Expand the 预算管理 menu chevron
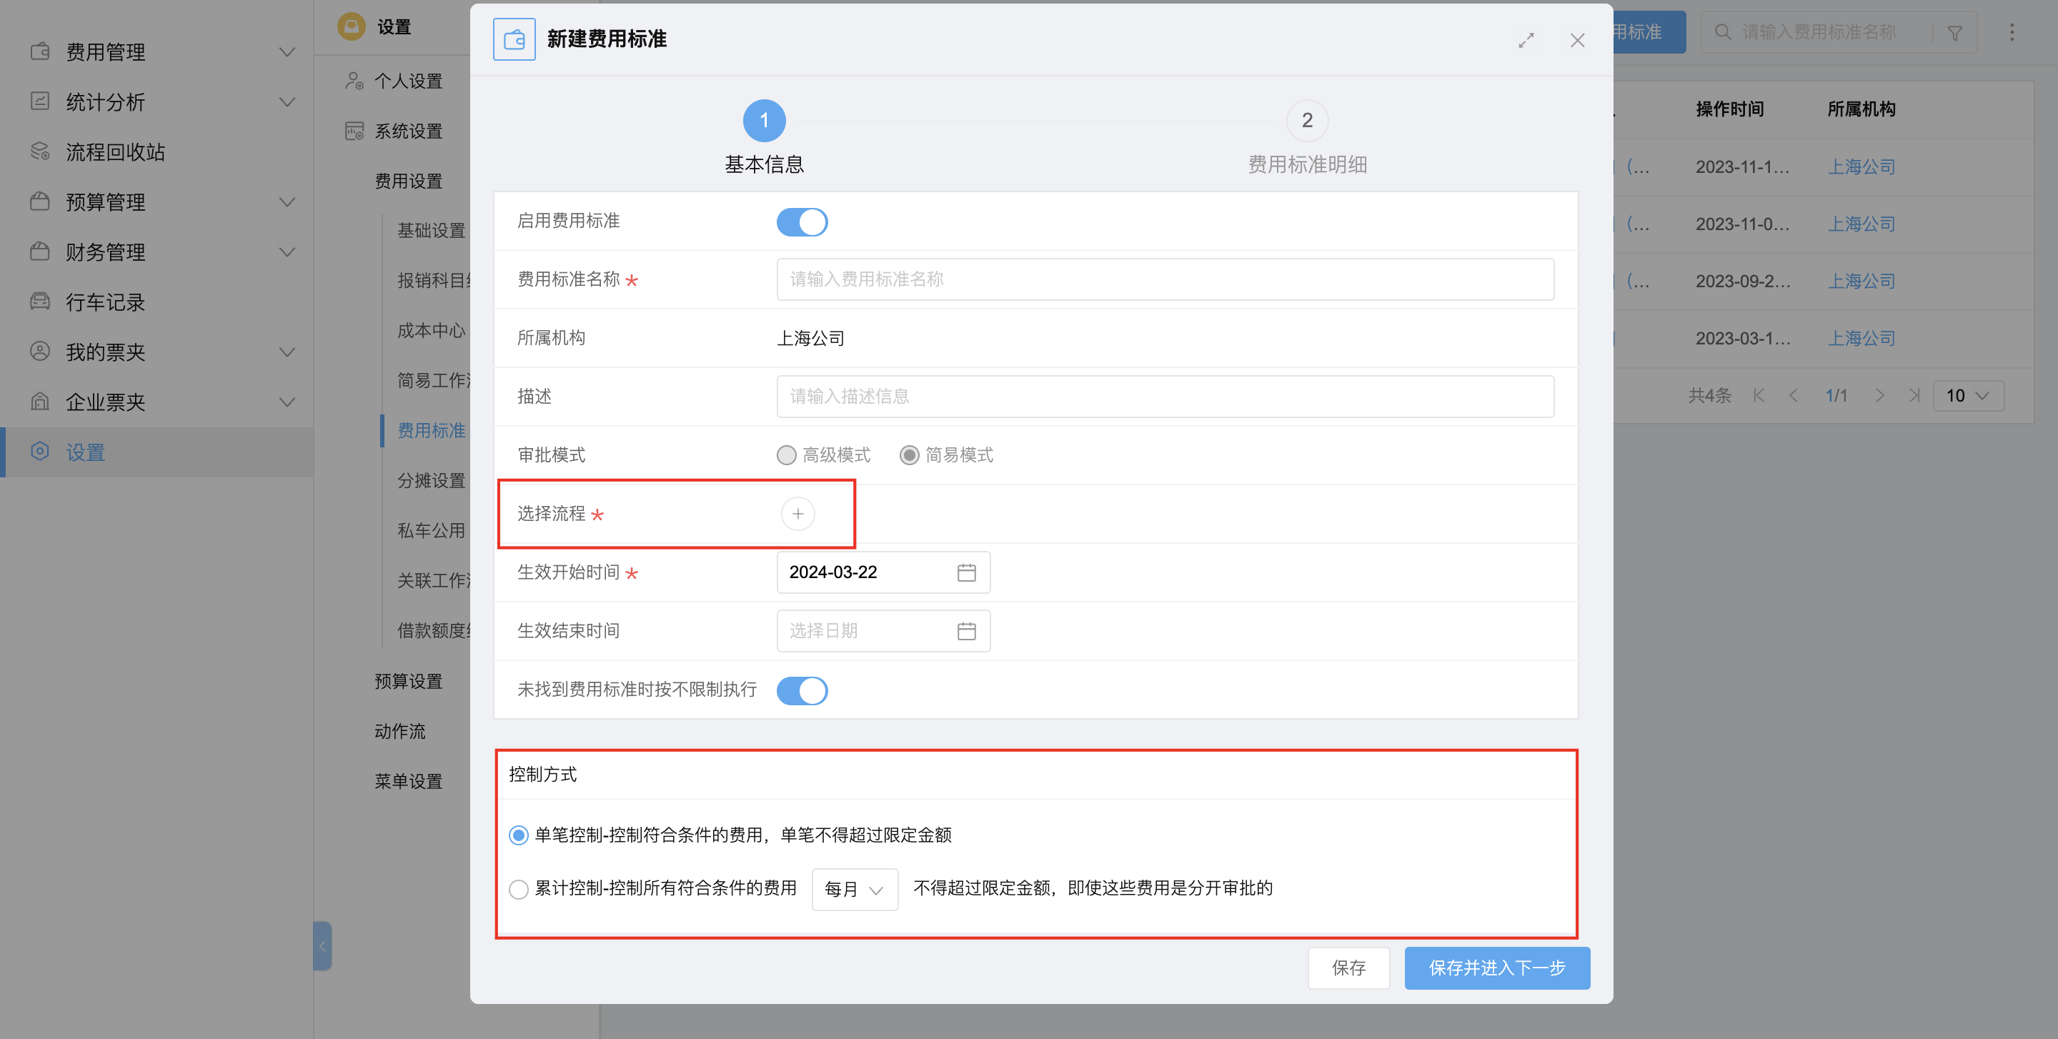The width and height of the screenshot is (2058, 1039). pos(287,202)
